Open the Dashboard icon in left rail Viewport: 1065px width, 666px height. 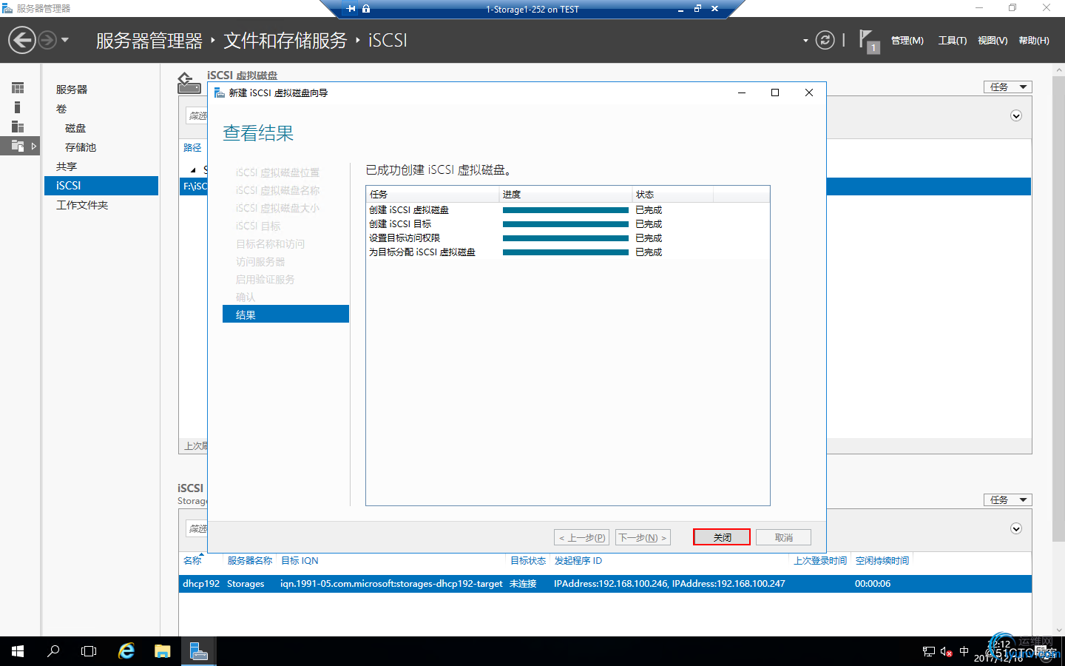(18, 88)
